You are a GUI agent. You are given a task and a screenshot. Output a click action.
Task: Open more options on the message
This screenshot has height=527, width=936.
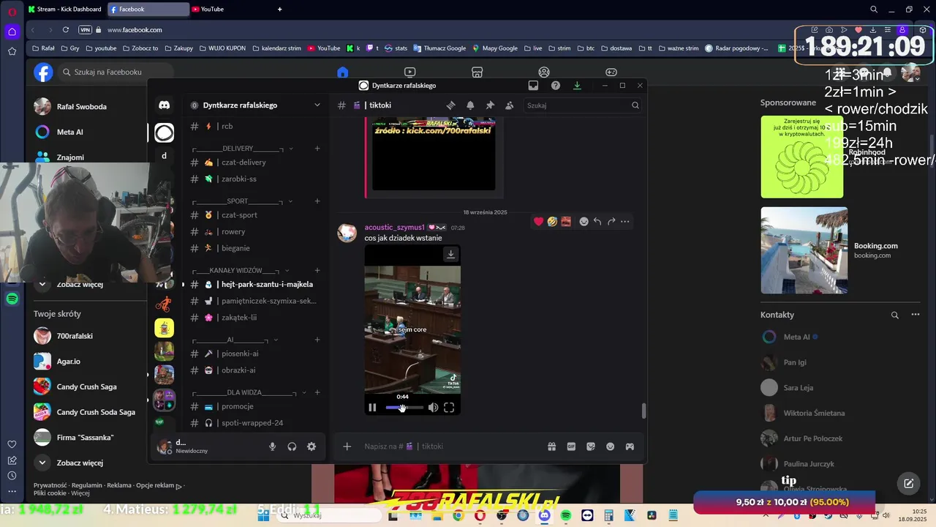624,221
